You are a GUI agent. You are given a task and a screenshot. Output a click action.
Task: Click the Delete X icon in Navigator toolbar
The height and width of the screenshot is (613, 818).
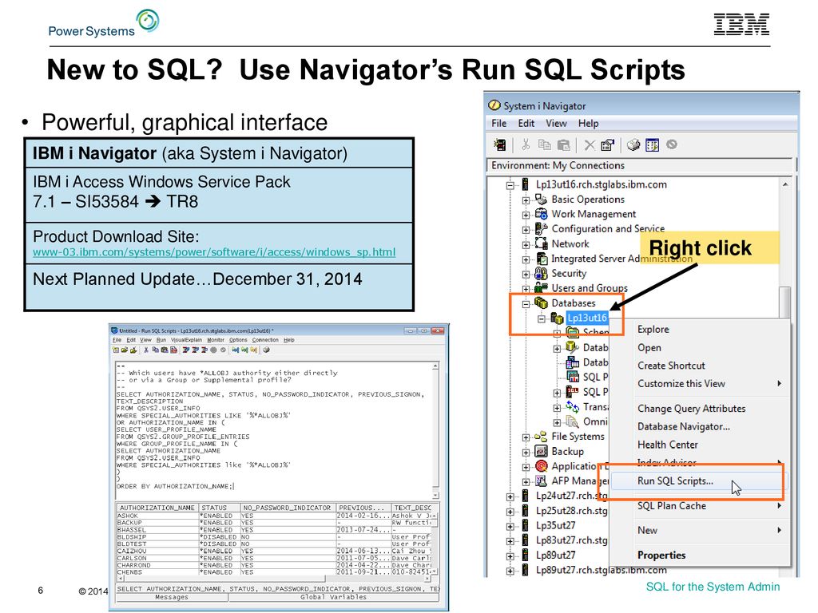tap(590, 145)
